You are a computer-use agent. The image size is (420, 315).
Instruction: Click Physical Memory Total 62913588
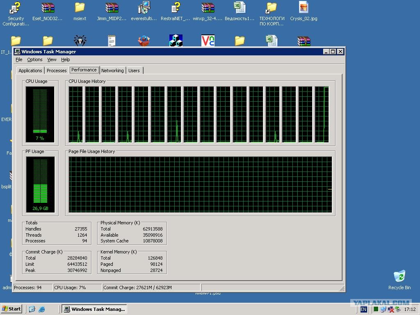(x=153, y=229)
